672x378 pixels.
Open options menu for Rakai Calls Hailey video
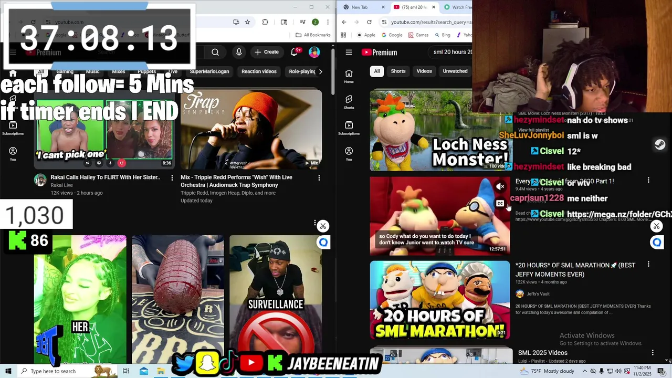coord(172,178)
